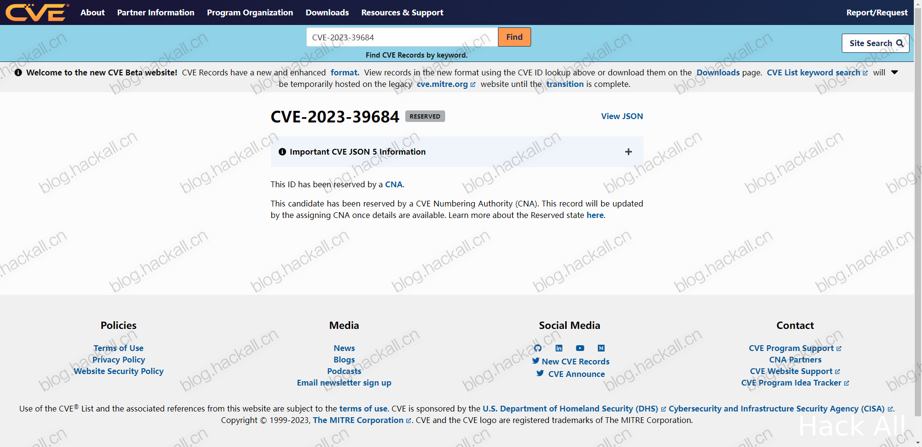Open the Website Security Policy link
Screen dimensions: 922x447
(119, 371)
